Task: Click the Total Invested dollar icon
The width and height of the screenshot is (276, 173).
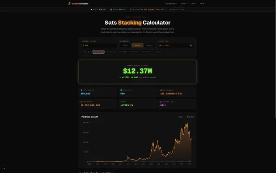Action: point(81,90)
